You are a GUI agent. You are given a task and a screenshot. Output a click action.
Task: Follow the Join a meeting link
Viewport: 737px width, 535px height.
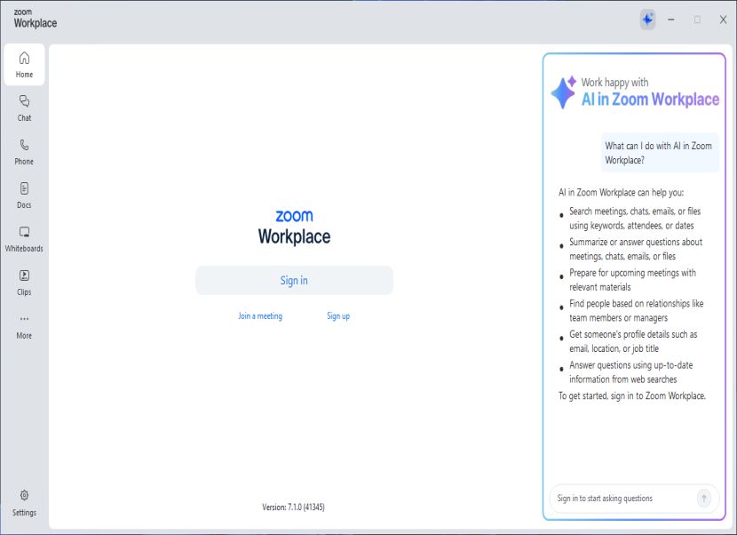(260, 315)
